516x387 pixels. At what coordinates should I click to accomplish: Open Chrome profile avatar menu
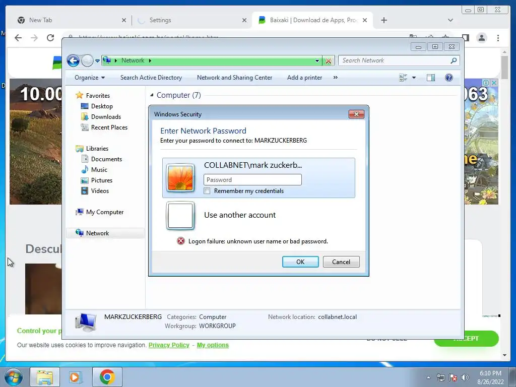(481, 38)
